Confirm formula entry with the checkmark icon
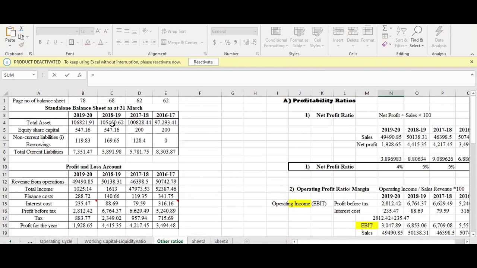The image size is (477, 268). point(67,75)
